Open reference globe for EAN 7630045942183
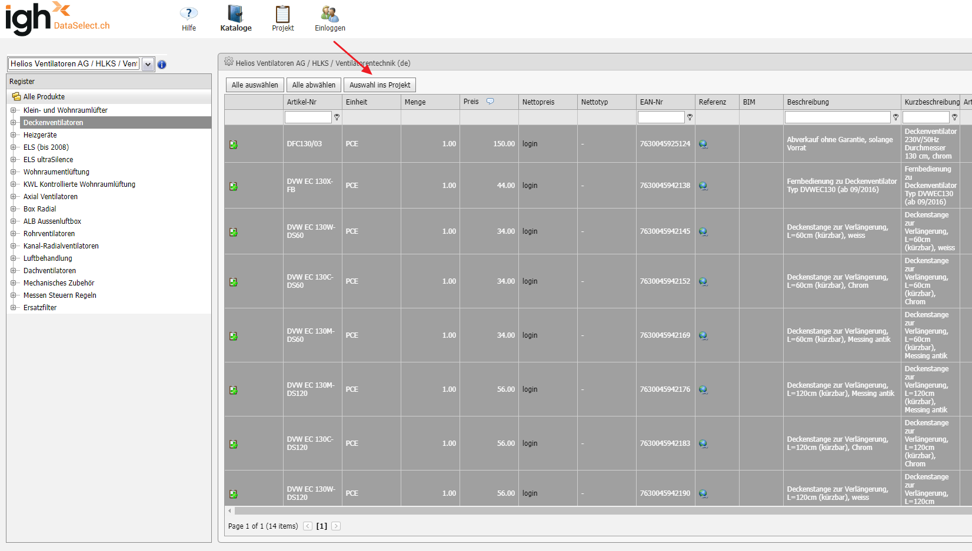This screenshot has height=551, width=972. [703, 444]
